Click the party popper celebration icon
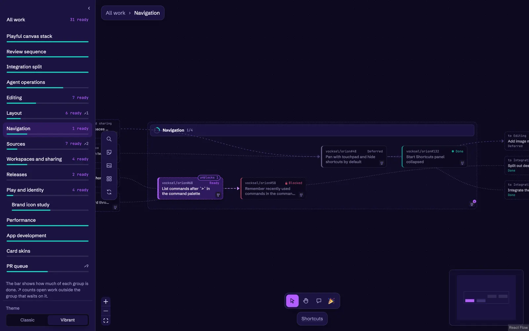This screenshot has height=331, width=529. pos(332,301)
